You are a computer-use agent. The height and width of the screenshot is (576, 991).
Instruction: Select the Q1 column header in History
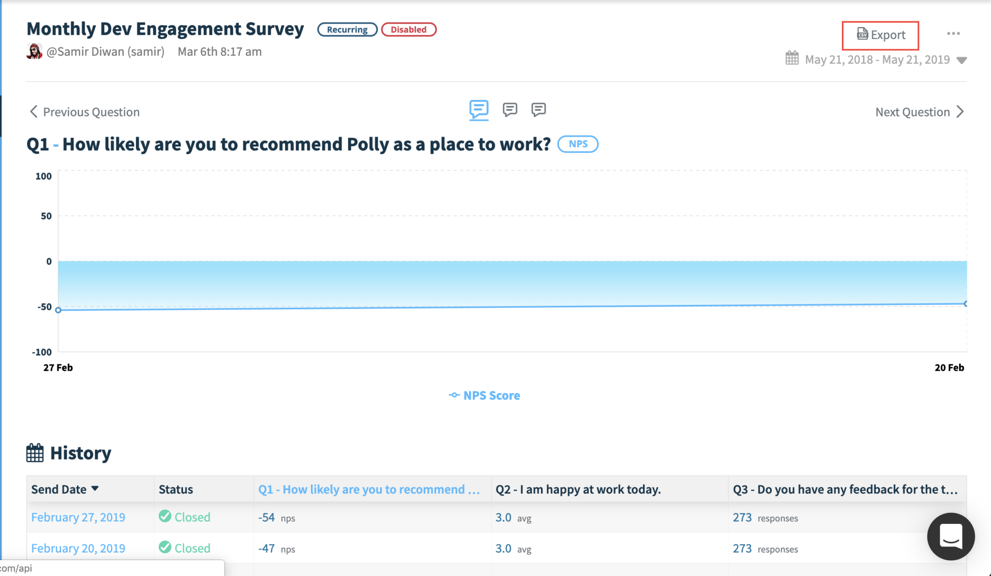(x=369, y=490)
